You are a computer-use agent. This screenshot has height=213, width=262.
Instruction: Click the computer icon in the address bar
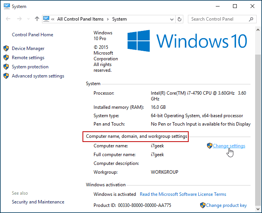coord(46,19)
